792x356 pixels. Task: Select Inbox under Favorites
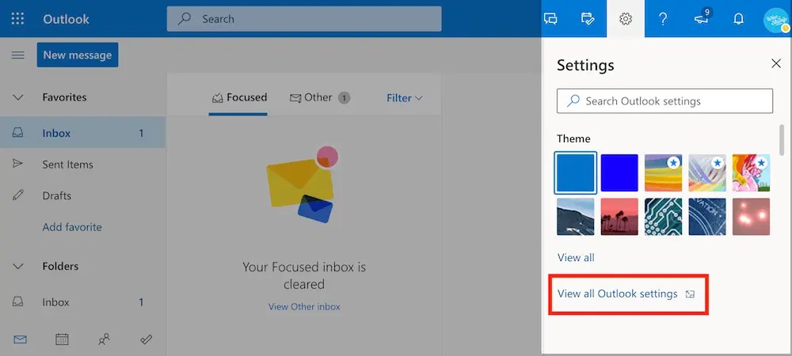(x=82, y=133)
